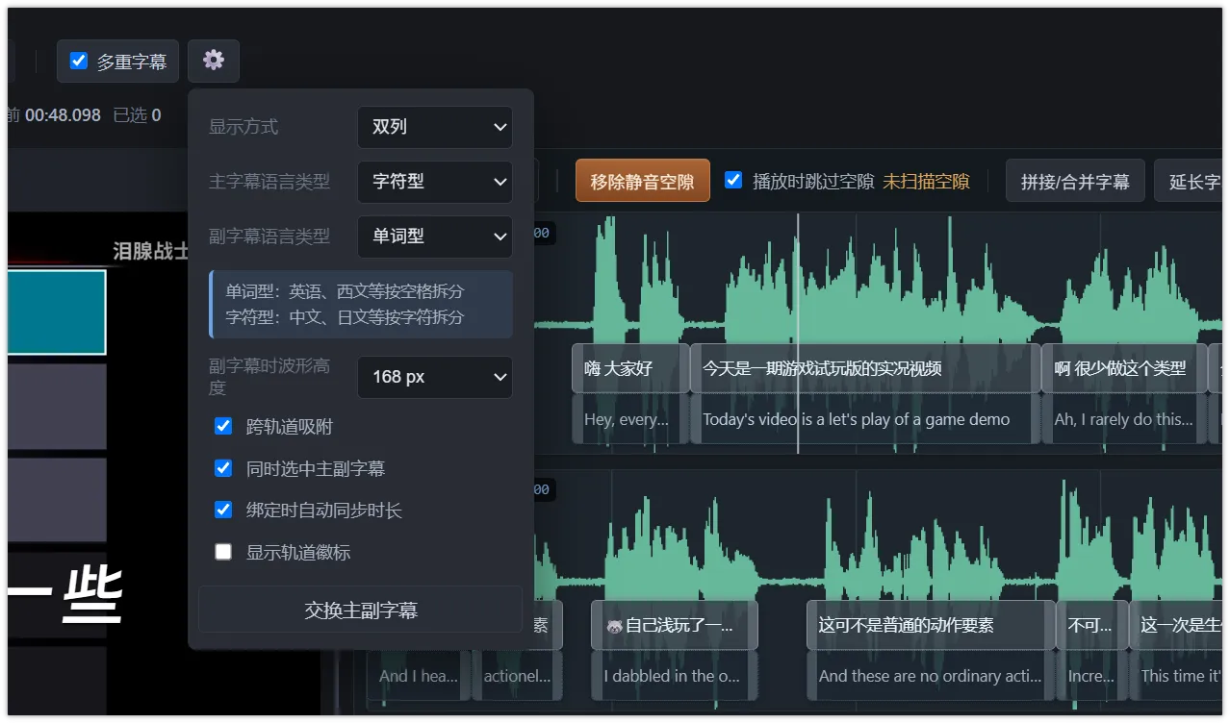Enable 显示轨道徽标 checkbox

coord(223,552)
